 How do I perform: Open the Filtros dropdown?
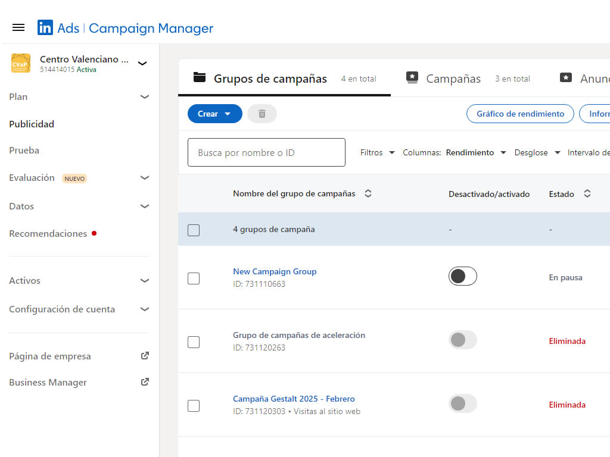pyautogui.click(x=377, y=152)
